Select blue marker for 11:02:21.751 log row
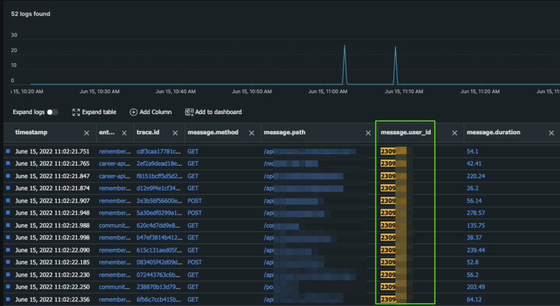This screenshot has height=306, width=560. click(8, 151)
